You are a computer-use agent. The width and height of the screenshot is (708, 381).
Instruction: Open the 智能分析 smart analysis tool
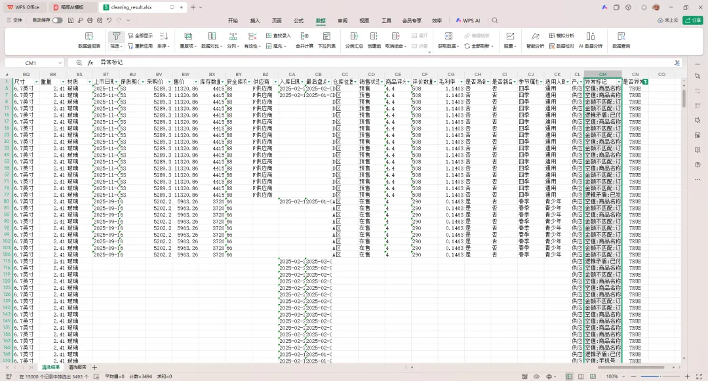(x=535, y=40)
